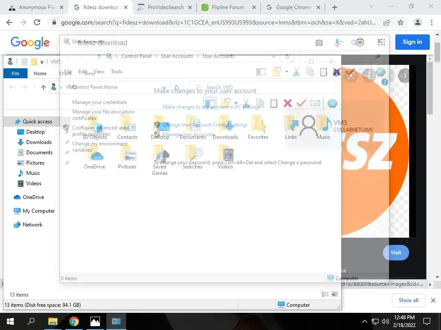This screenshot has width=441, height=330.
Task: Click the globe icon in Explorer toolbar
Action: pos(332,103)
